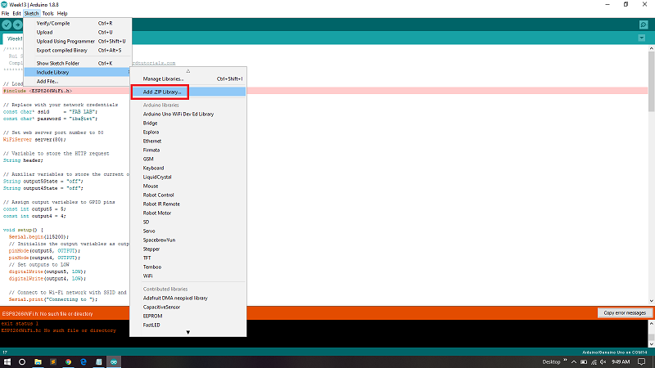Include the Robot Control library

click(x=188, y=195)
